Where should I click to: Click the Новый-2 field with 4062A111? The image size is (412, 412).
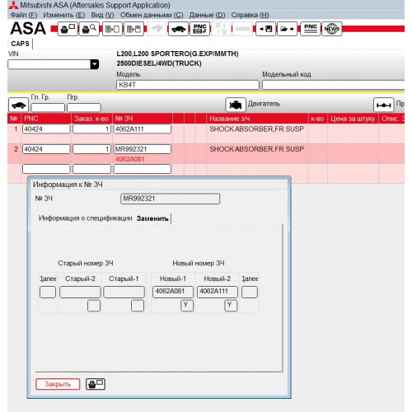pos(218,292)
